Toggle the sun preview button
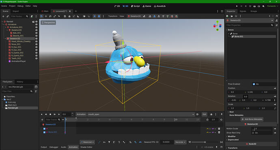 95,16
